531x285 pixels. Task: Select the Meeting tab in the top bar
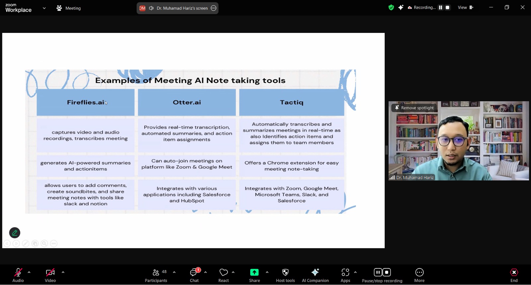(69, 8)
